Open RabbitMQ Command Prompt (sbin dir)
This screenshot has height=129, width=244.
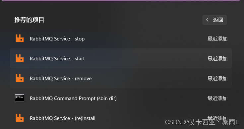(x=121, y=98)
